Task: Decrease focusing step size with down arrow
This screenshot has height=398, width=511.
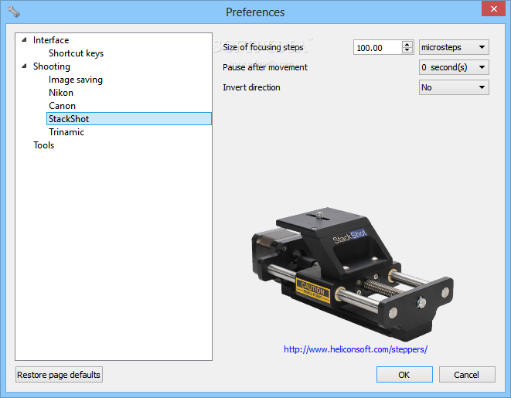Action: [x=407, y=50]
